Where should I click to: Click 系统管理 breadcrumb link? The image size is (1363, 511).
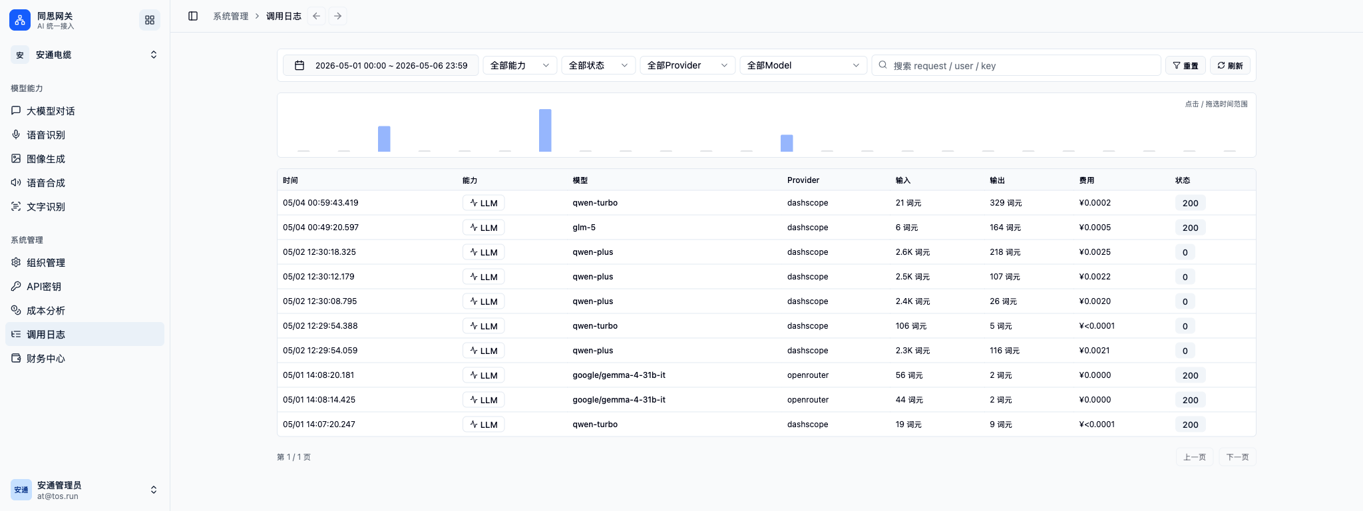coord(230,16)
